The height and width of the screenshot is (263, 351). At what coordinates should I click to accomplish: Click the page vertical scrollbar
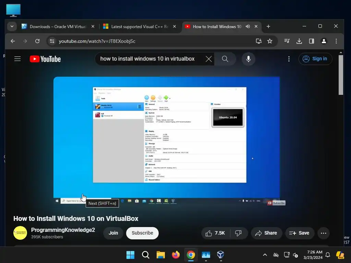pos(341,75)
